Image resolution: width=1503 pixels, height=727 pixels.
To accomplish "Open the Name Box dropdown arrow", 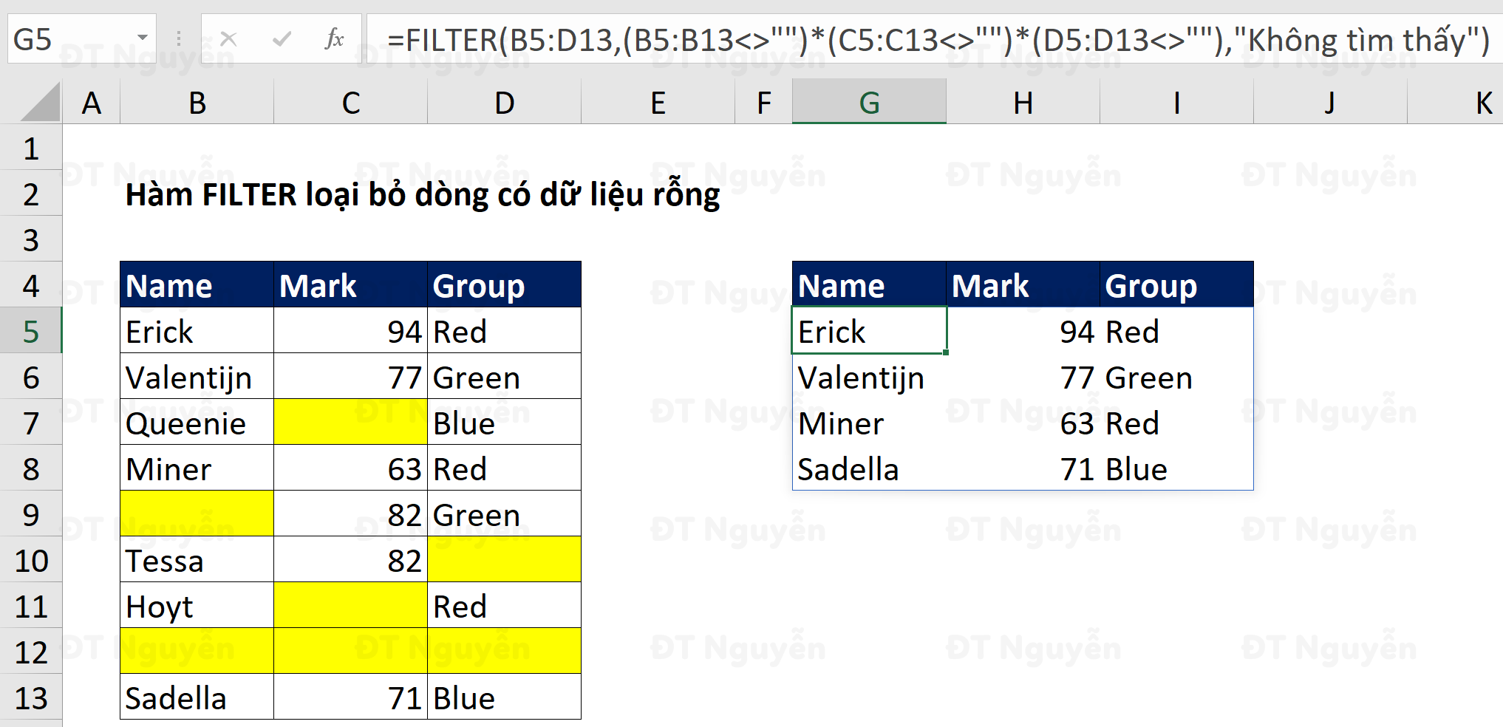I will 142,38.
